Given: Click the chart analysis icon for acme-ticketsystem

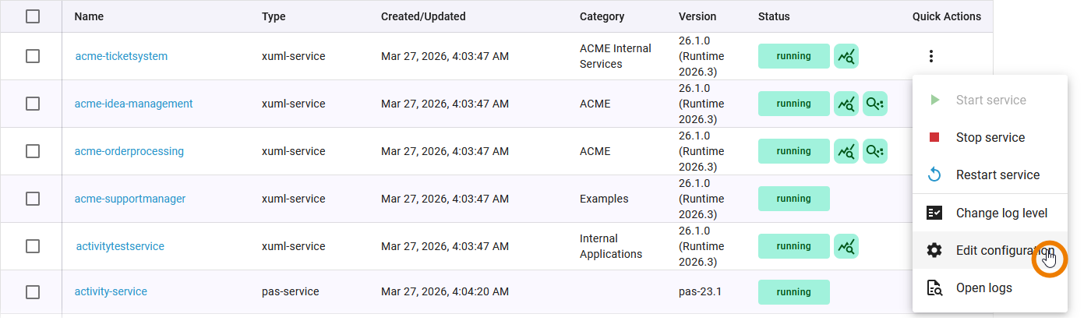Looking at the screenshot, I should 846,56.
